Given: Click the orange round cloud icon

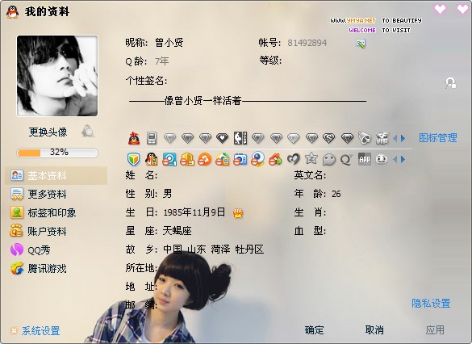Looking at the screenshot, I should coord(204,159).
